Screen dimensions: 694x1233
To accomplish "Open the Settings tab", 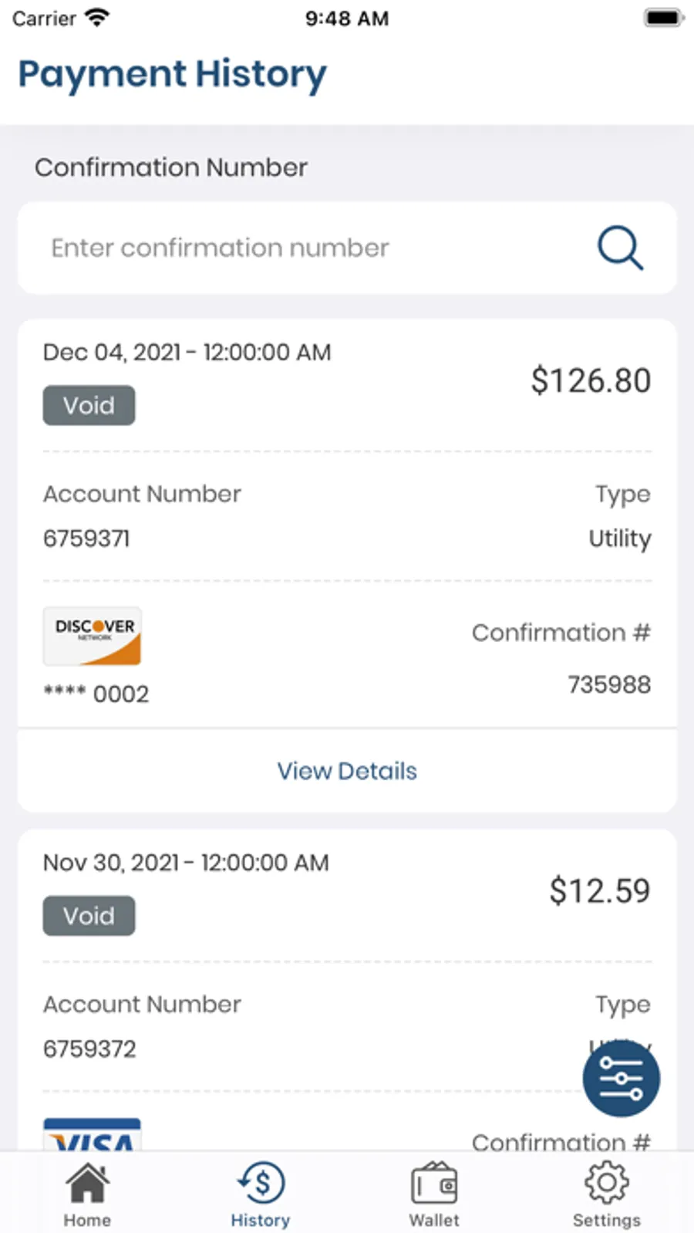I will click(x=607, y=1194).
